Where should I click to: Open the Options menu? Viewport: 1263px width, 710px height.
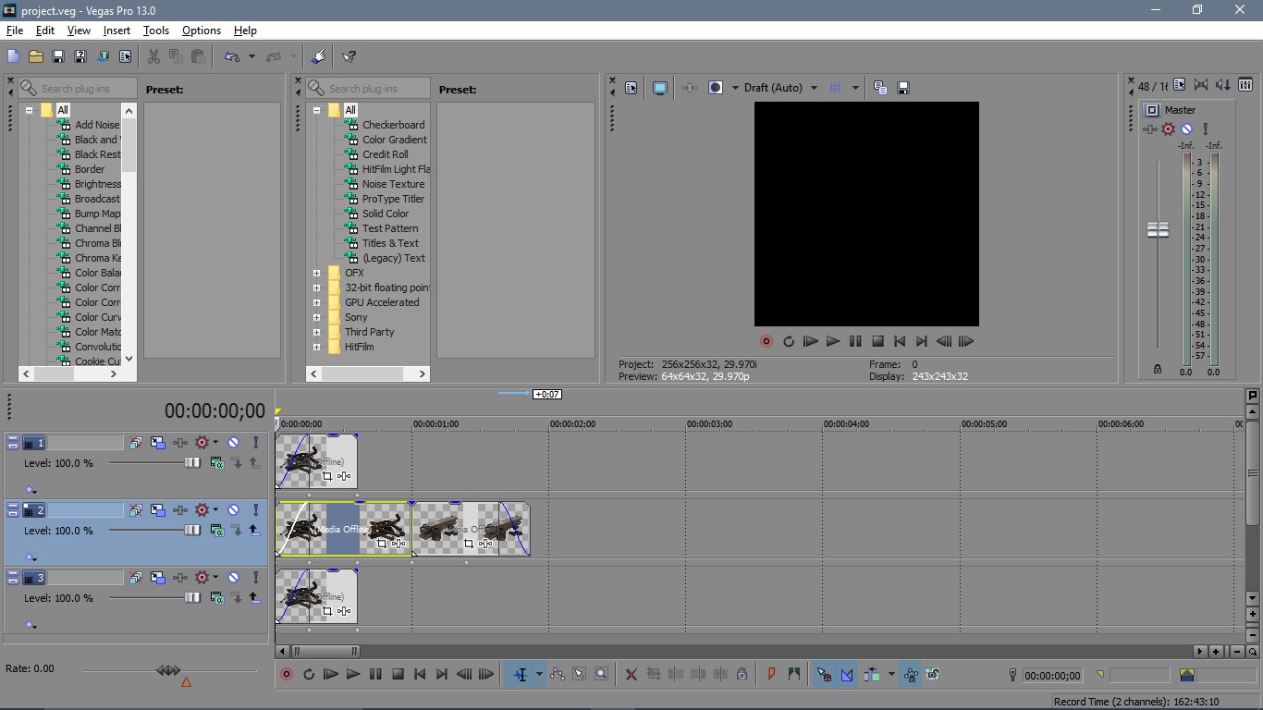coord(201,31)
